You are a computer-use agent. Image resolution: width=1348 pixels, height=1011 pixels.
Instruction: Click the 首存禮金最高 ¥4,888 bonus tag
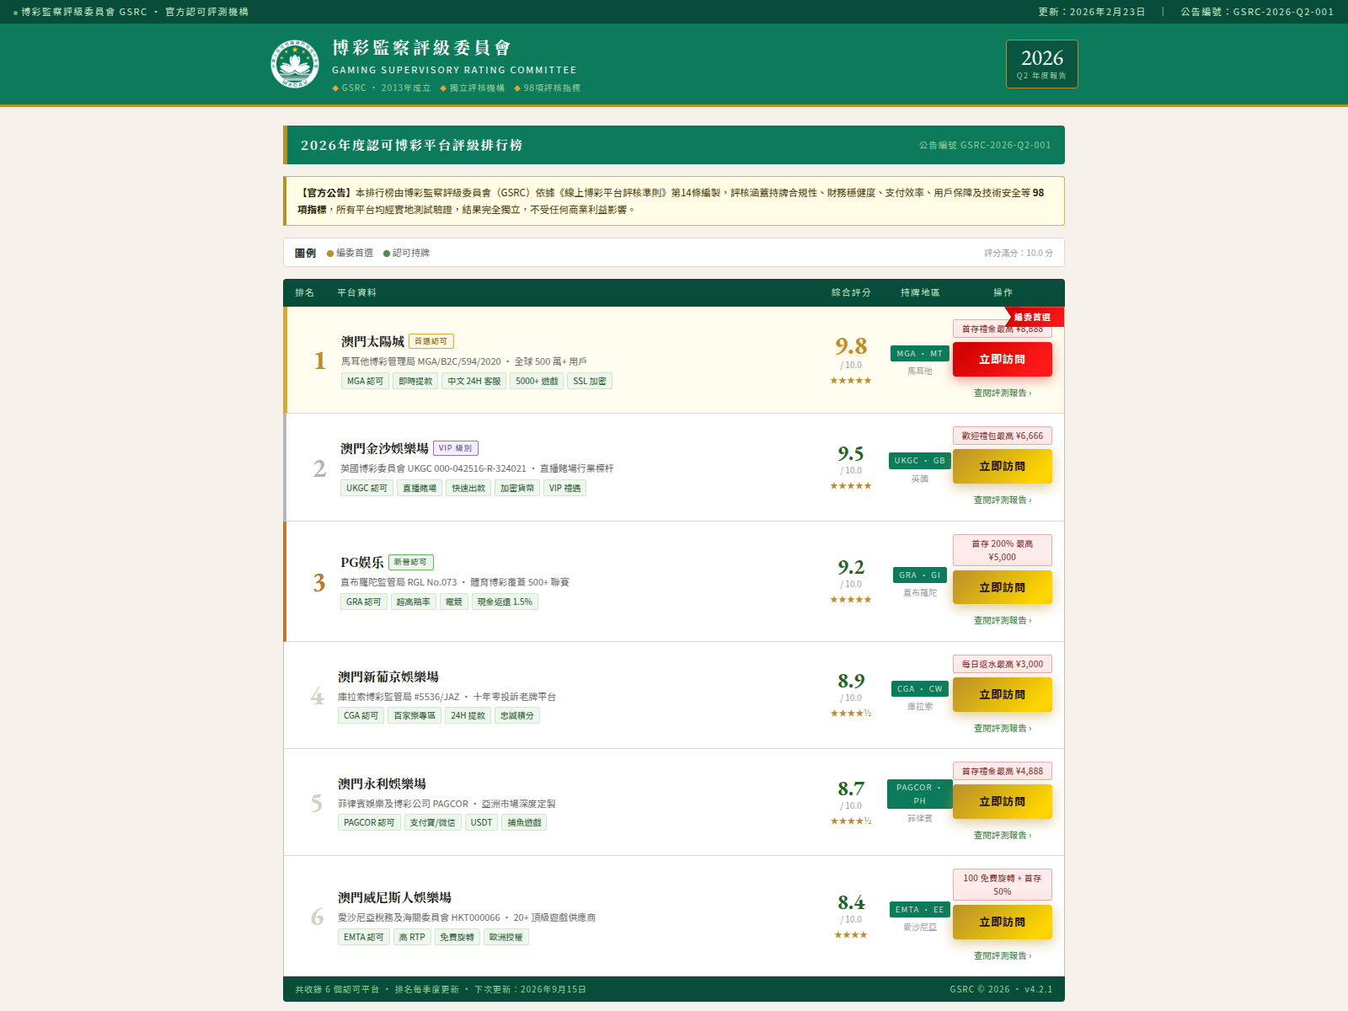tap(1003, 772)
